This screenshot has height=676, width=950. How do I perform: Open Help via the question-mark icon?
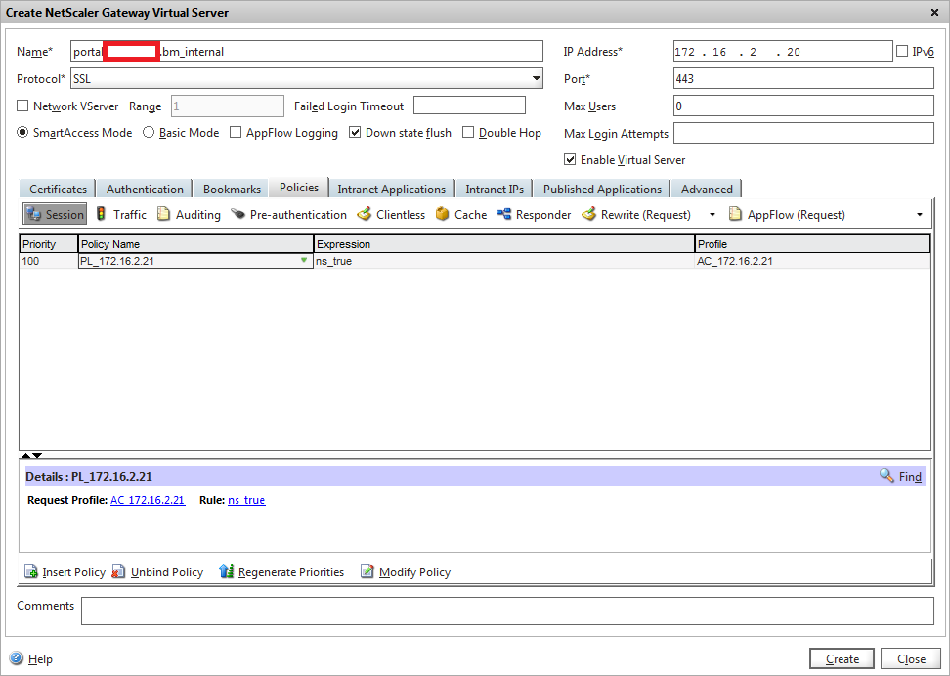17,658
